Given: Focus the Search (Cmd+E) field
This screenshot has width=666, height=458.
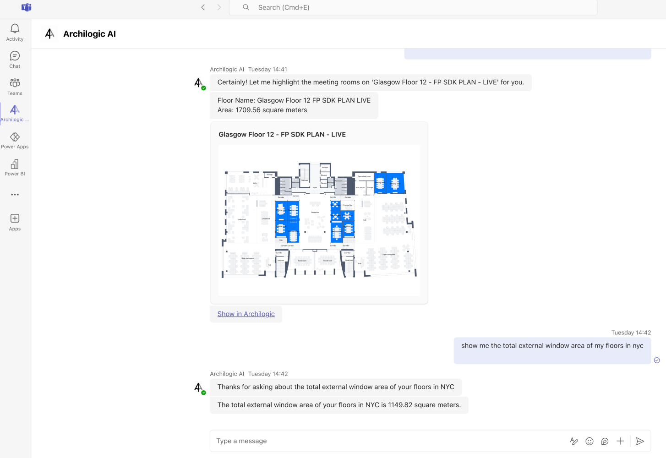Looking at the screenshot, I should pyautogui.click(x=413, y=7).
